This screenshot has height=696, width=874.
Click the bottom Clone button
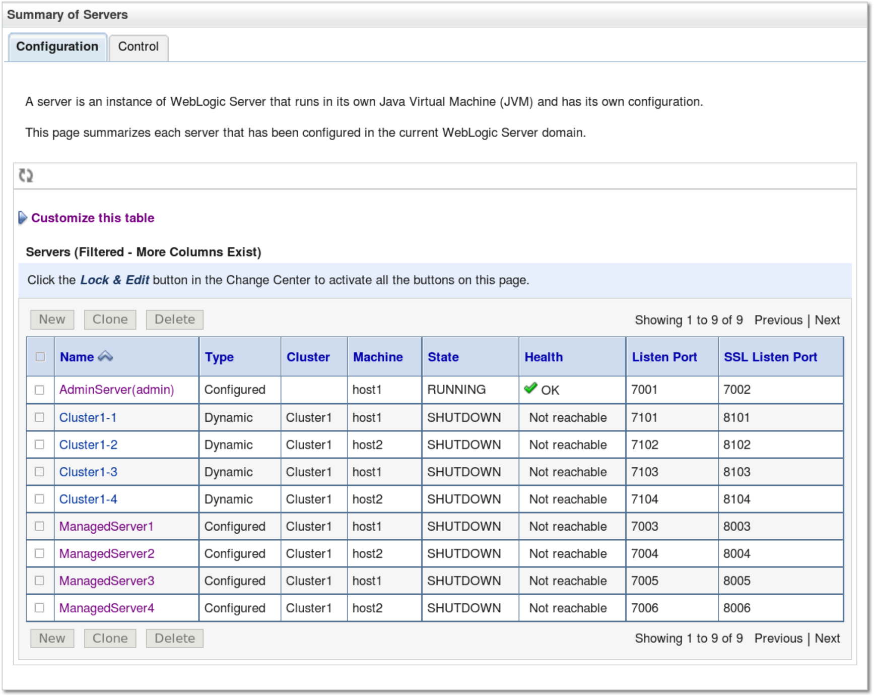point(110,638)
